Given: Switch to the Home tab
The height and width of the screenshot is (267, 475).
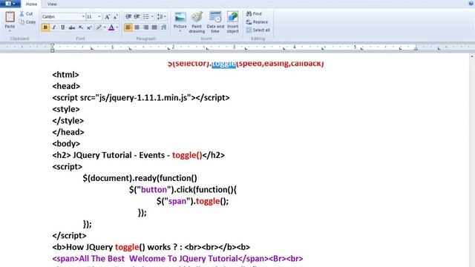Looking at the screenshot, I should (31, 4).
